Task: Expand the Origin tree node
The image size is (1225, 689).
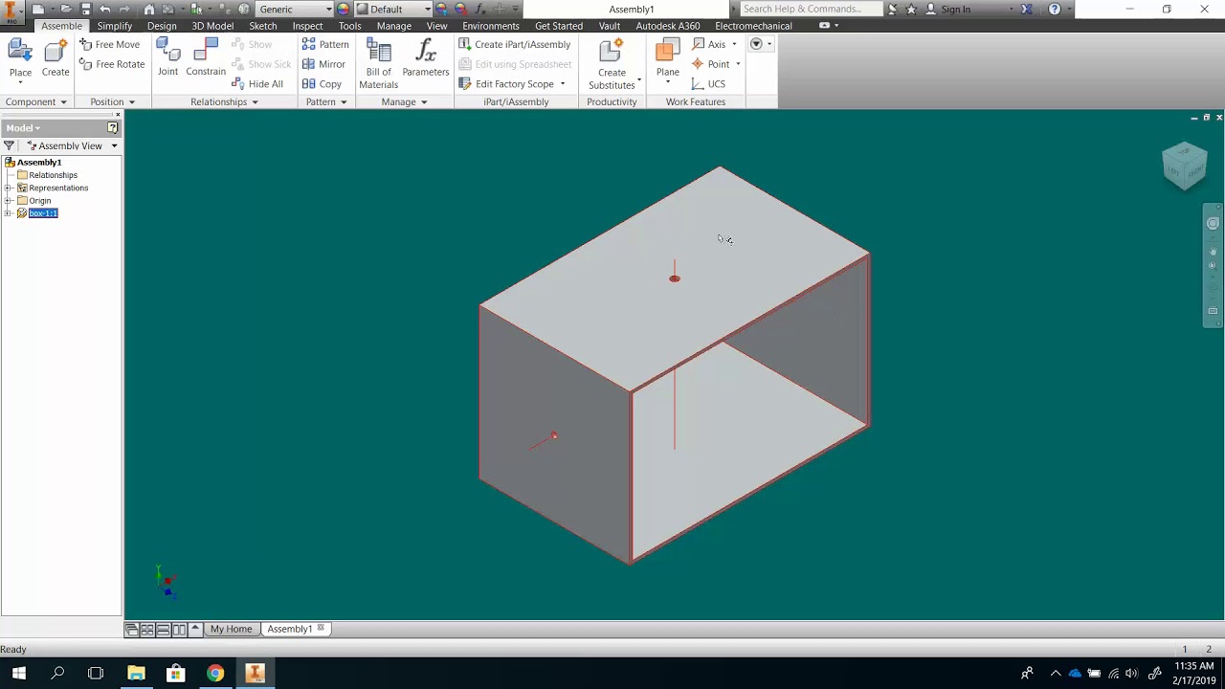Action: click(9, 200)
